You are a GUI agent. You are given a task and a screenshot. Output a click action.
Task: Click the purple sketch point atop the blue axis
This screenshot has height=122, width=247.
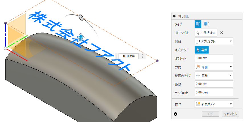point(5,23)
